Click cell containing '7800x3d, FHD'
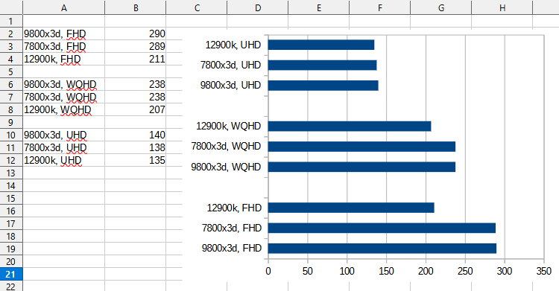 [x=64, y=46]
